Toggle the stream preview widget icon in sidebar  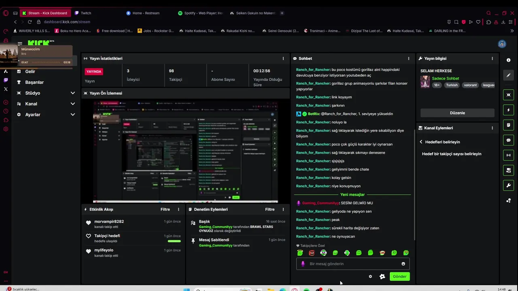pos(509,95)
